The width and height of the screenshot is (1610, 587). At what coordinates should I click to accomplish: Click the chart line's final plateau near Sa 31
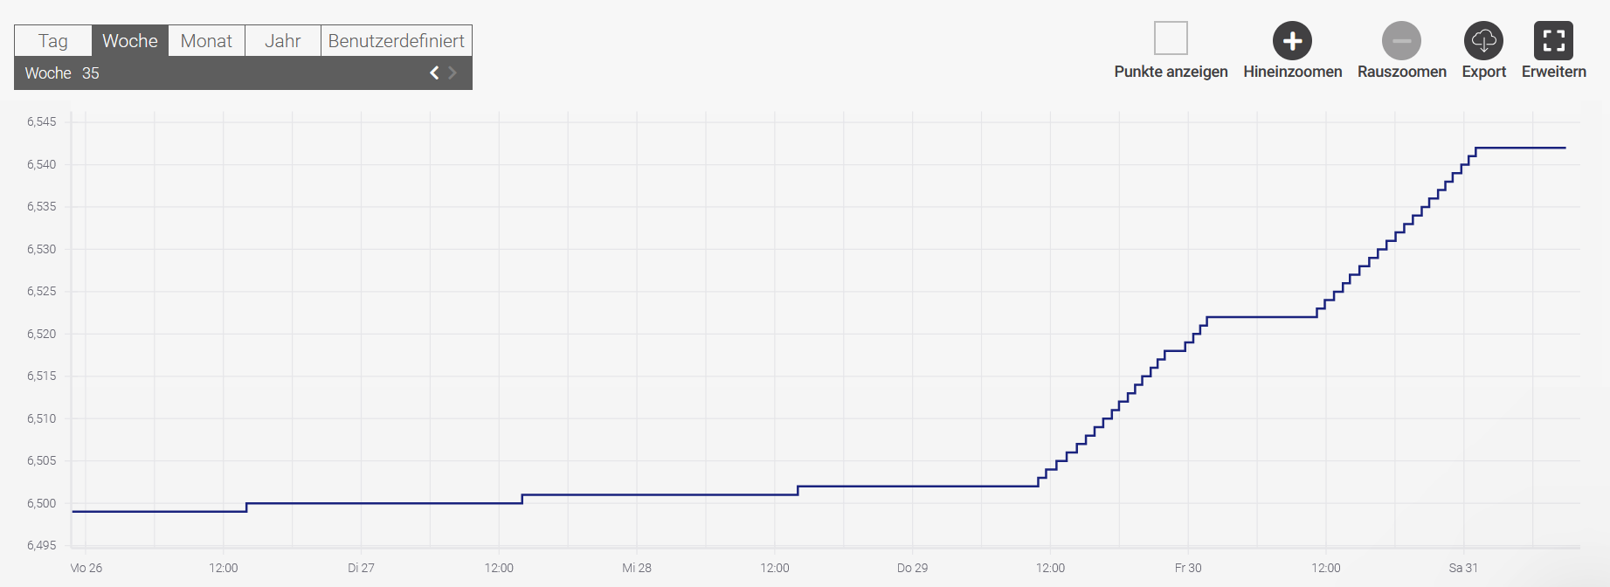point(1520,148)
